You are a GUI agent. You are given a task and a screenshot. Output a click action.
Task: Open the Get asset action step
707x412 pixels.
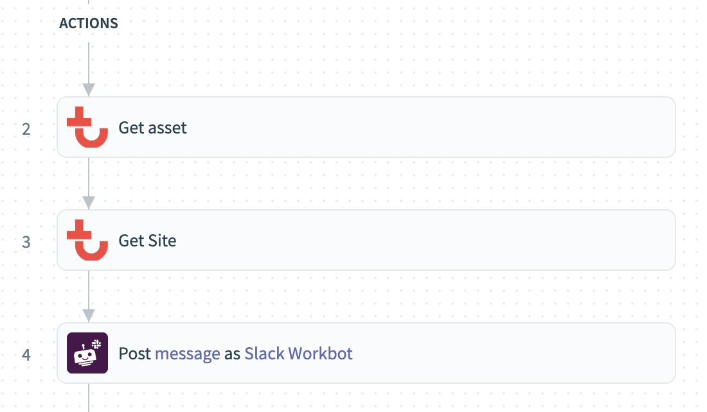[x=366, y=127]
